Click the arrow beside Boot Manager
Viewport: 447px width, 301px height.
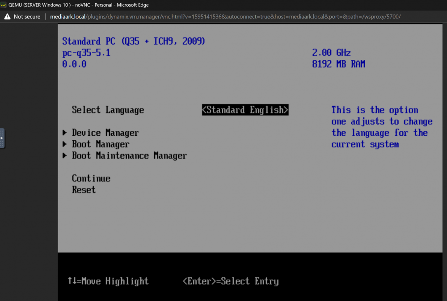(65, 144)
